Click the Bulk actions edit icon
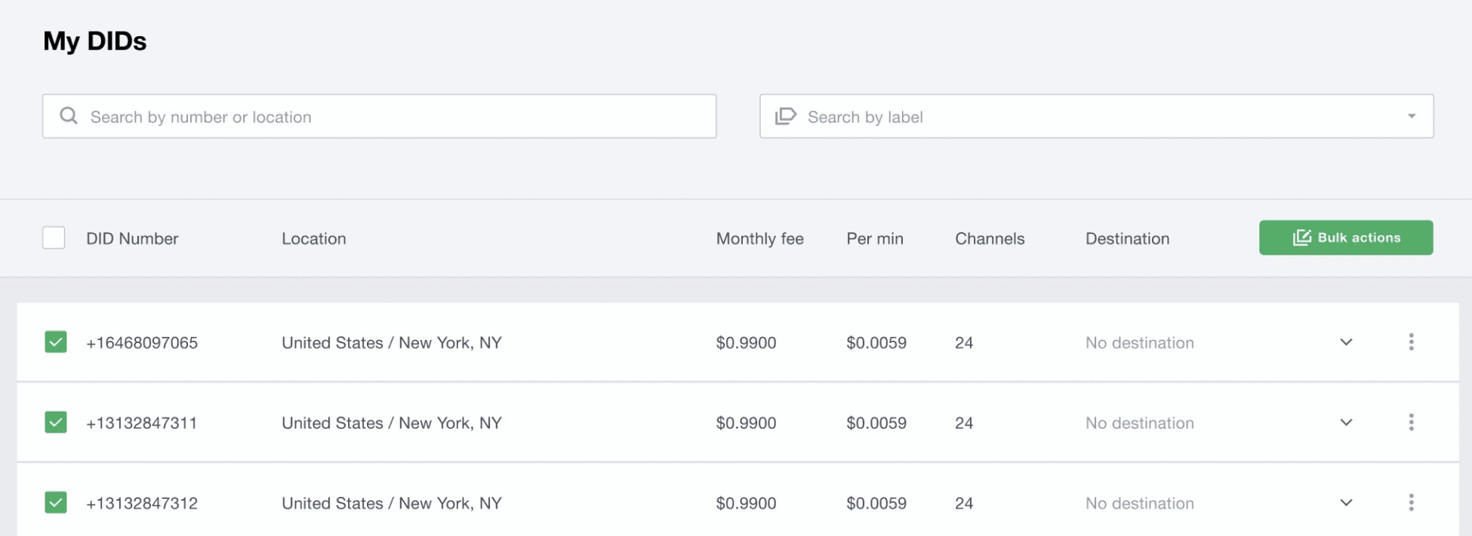The width and height of the screenshot is (1472, 536). [x=1302, y=237]
